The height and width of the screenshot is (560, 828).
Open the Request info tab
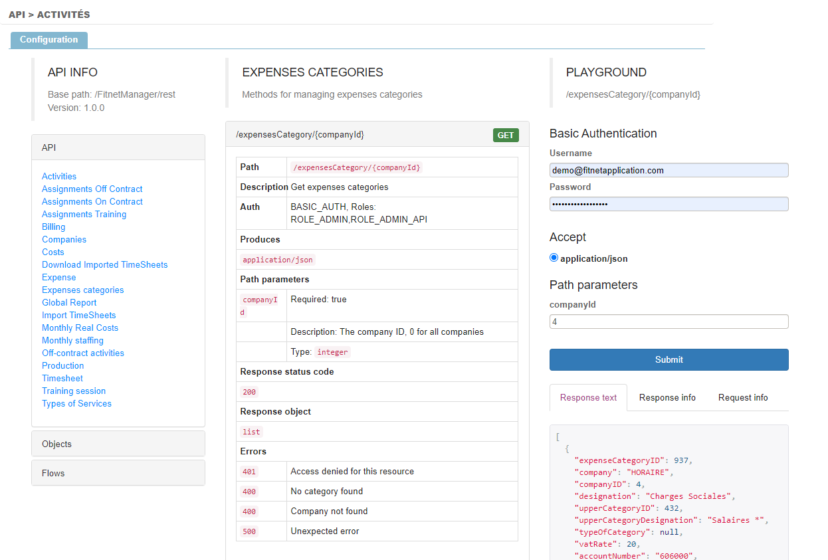pos(742,397)
